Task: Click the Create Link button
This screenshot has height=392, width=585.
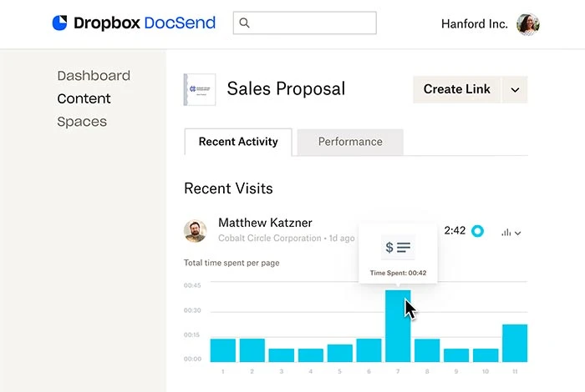Action: [456, 90]
